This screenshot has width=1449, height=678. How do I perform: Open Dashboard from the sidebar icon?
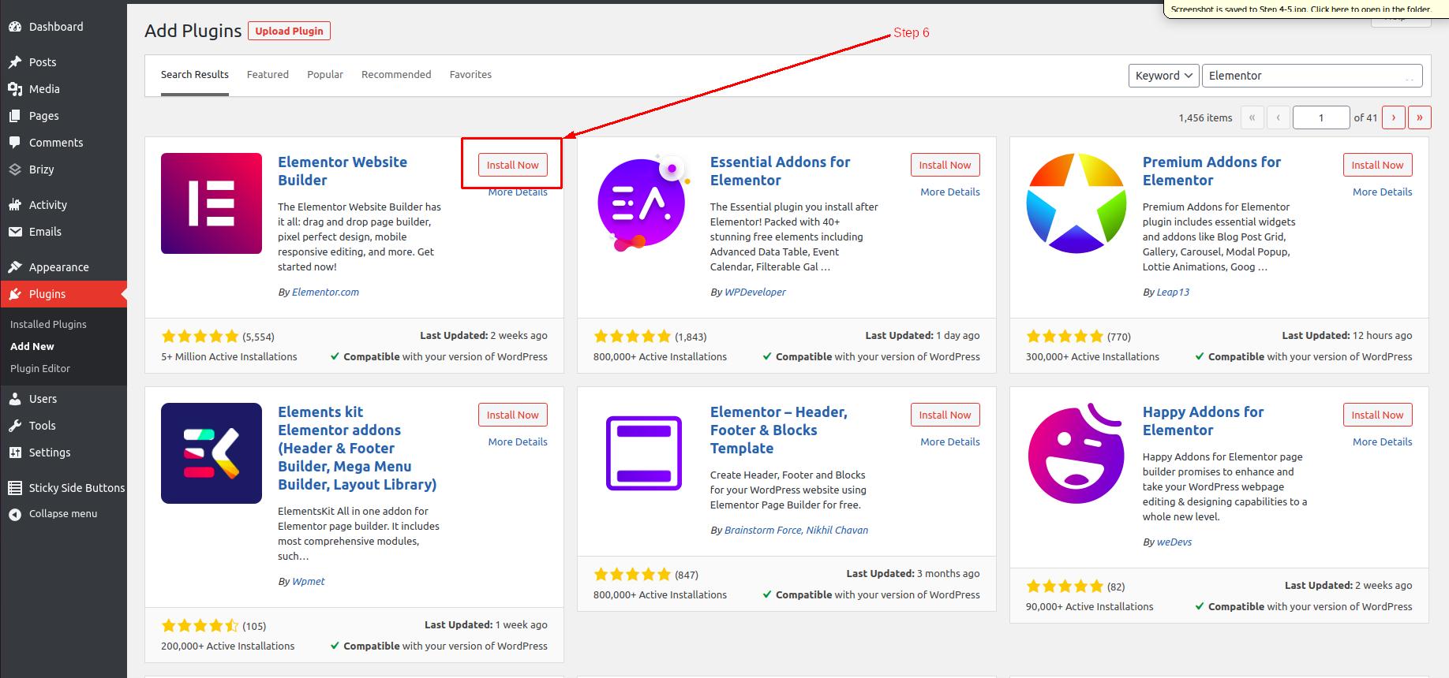14,27
